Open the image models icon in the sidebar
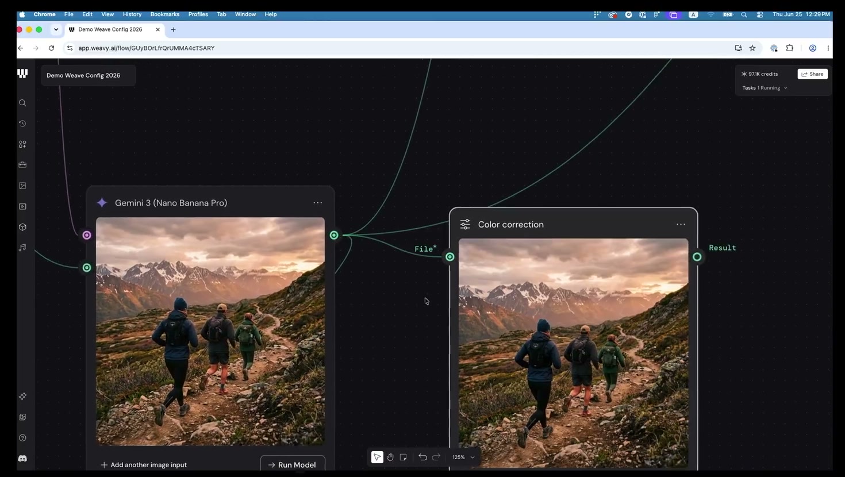Image resolution: width=845 pixels, height=477 pixels. 22,186
